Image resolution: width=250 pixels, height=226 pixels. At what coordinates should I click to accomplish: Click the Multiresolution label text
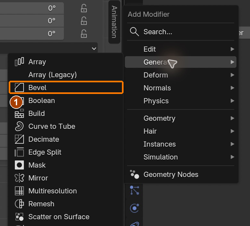(53, 191)
